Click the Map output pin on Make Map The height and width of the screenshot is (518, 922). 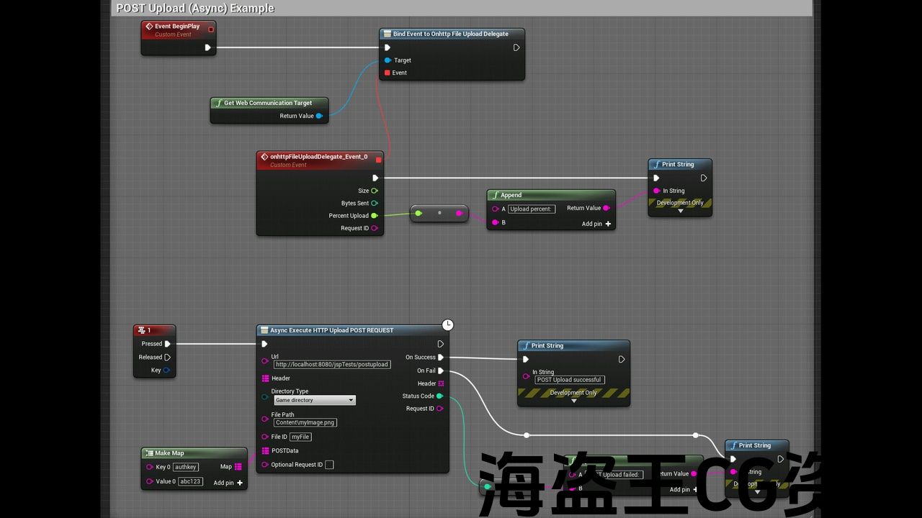point(238,467)
